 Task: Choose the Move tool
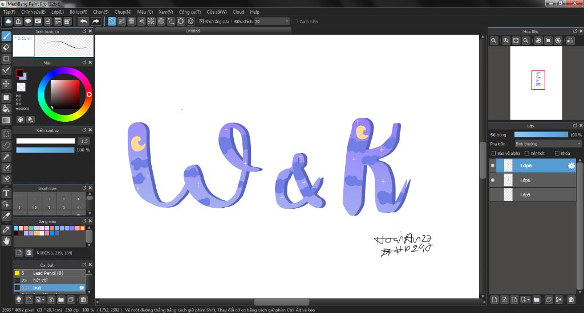(6, 84)
